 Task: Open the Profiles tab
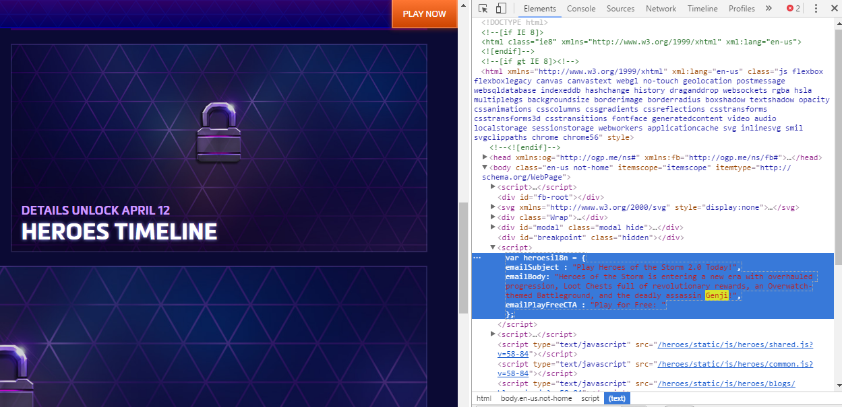(x=742, y=9)
